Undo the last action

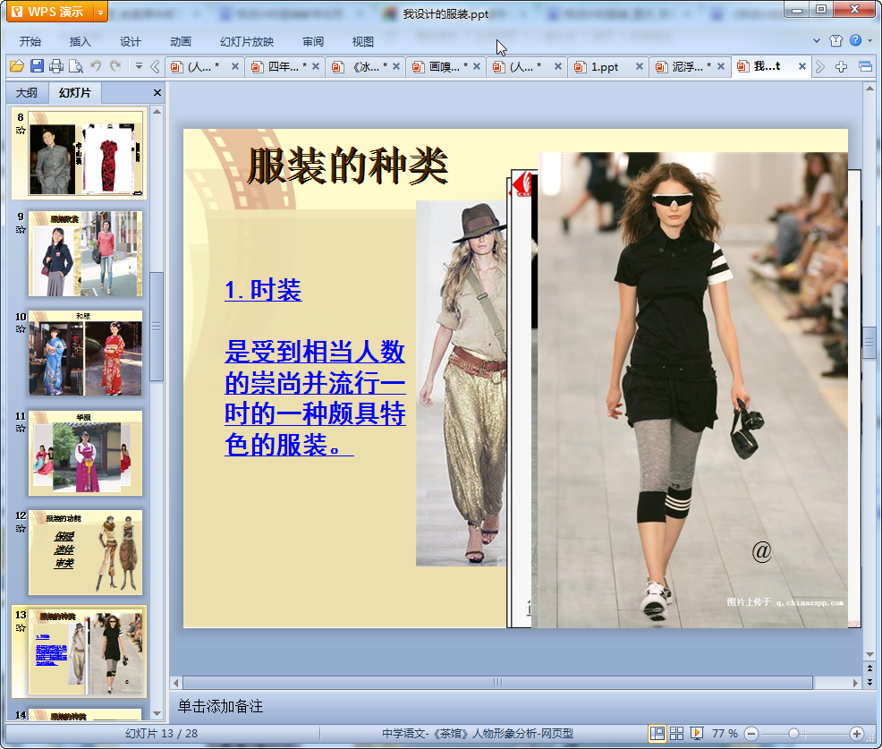coord(96,66)
